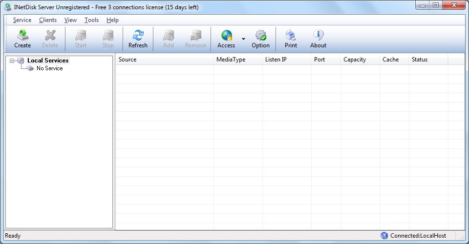The image size is (469, 244).
Task: Sort by the Status column header
Action: (x=428, y=60)
